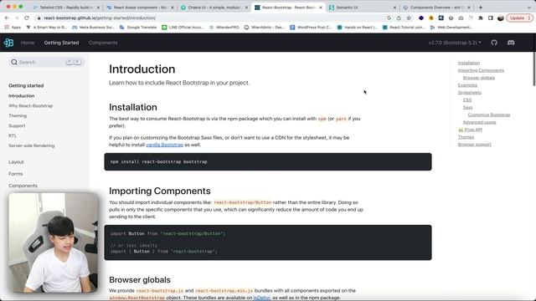Collapse the Getting started sidebar section
The height and width of the screenshot is (301, 536).
click(26, 85)
